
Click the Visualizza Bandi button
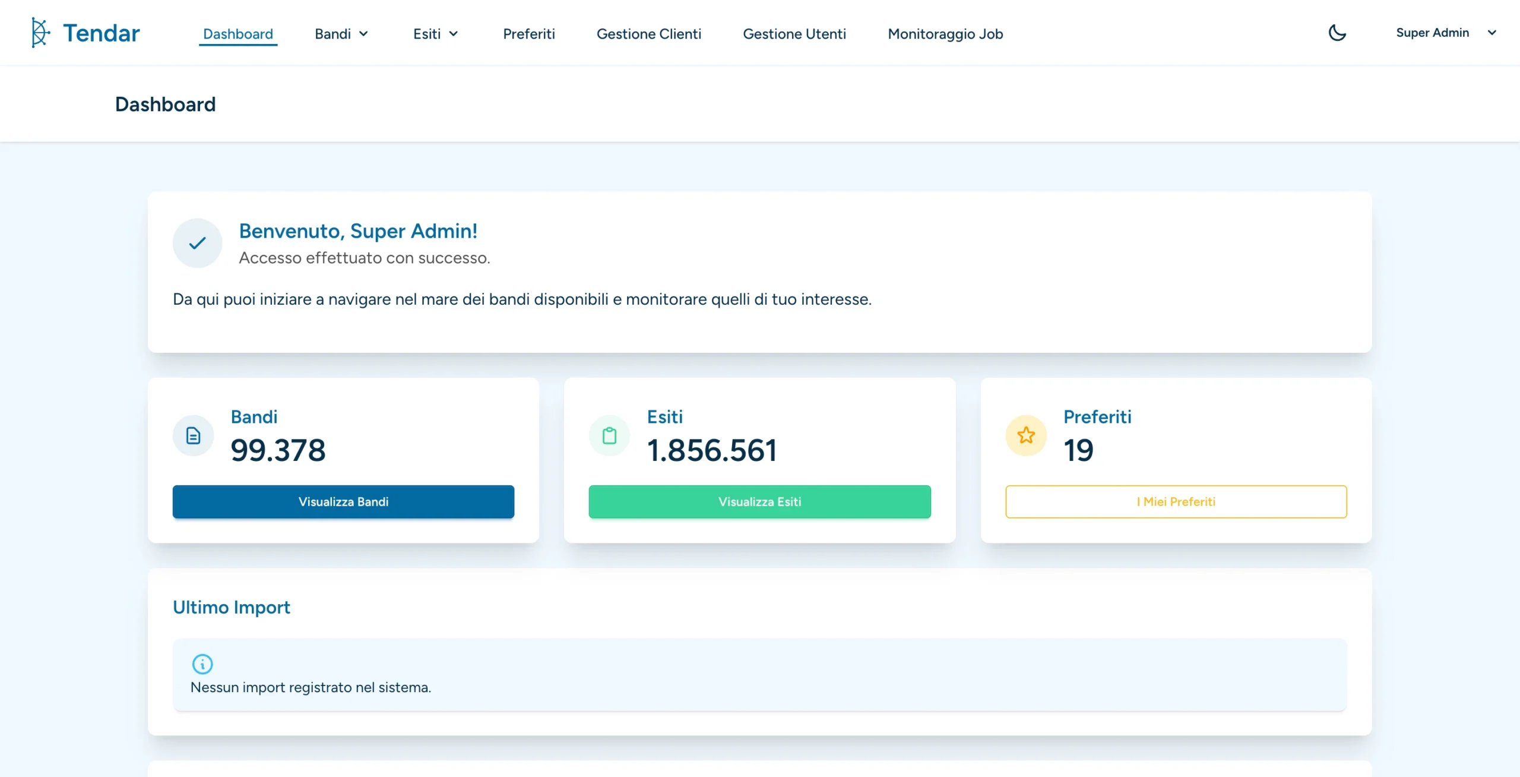343,501
